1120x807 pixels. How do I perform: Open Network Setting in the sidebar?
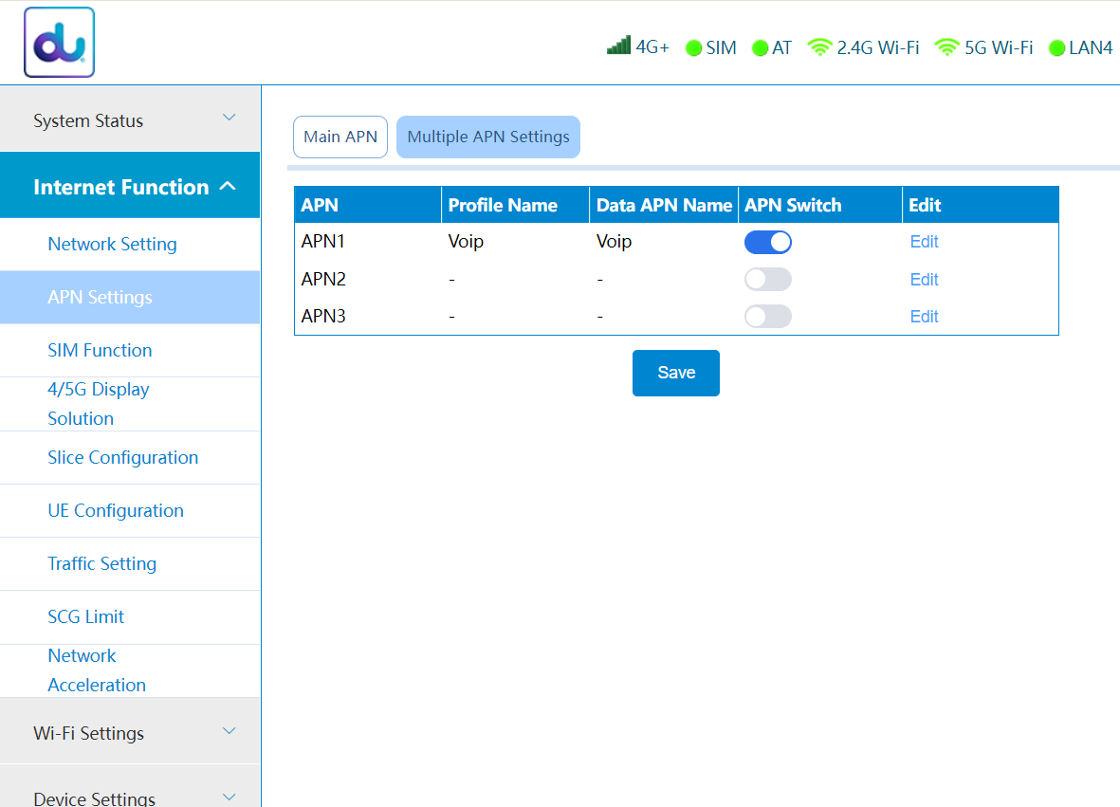[x=112, y=245]
